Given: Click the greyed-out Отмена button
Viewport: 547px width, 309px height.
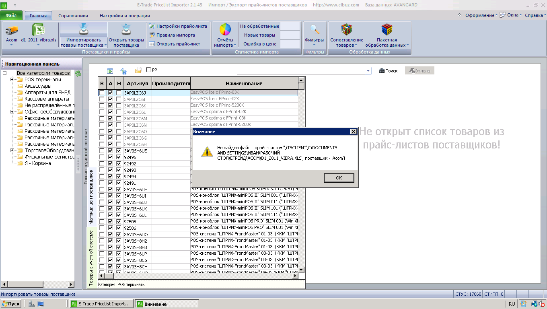Looking at the screenshot, I should pyautogui.click(x=420, y=71).
